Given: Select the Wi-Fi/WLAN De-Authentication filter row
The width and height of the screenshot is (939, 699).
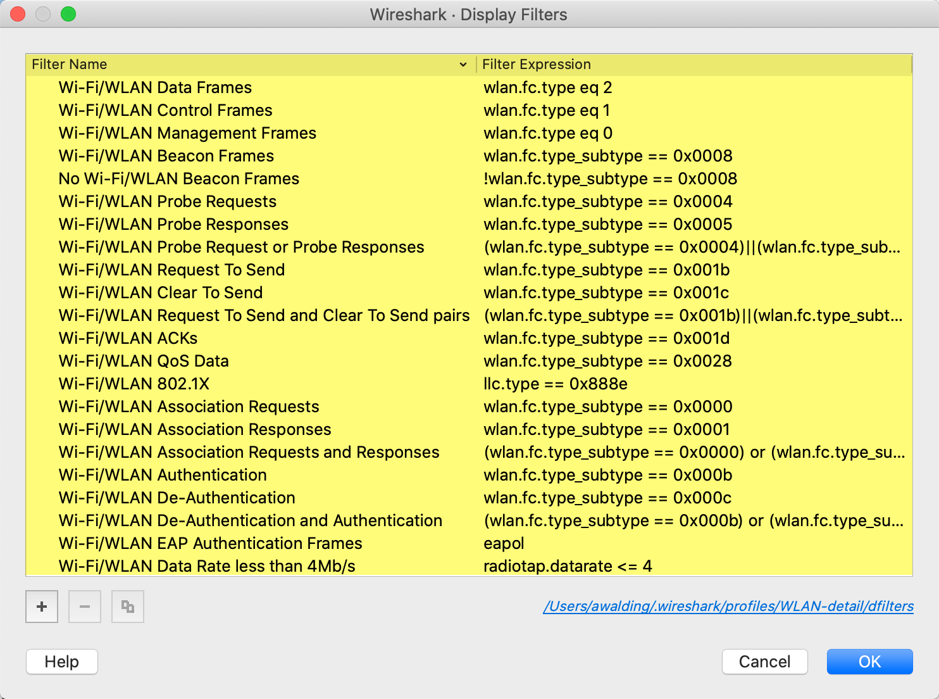Looking at the screenshot, I should pyautogui.click(x=177, y=498).
